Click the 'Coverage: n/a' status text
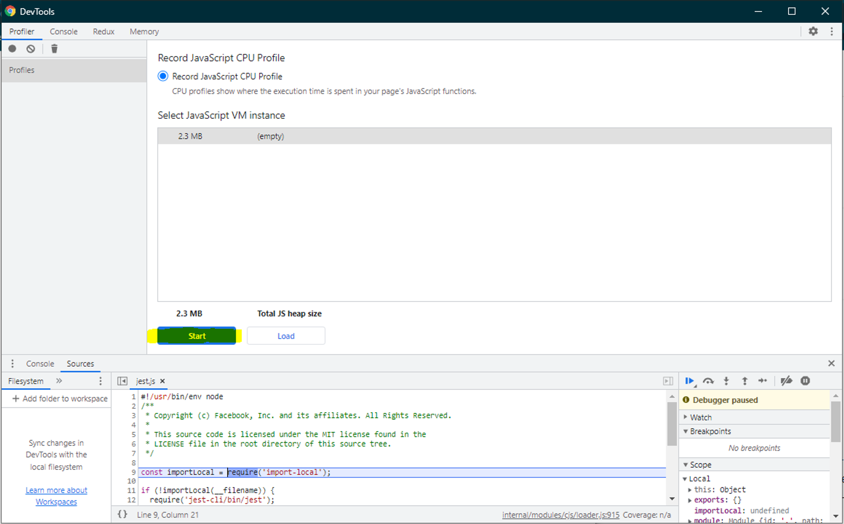 647,515
